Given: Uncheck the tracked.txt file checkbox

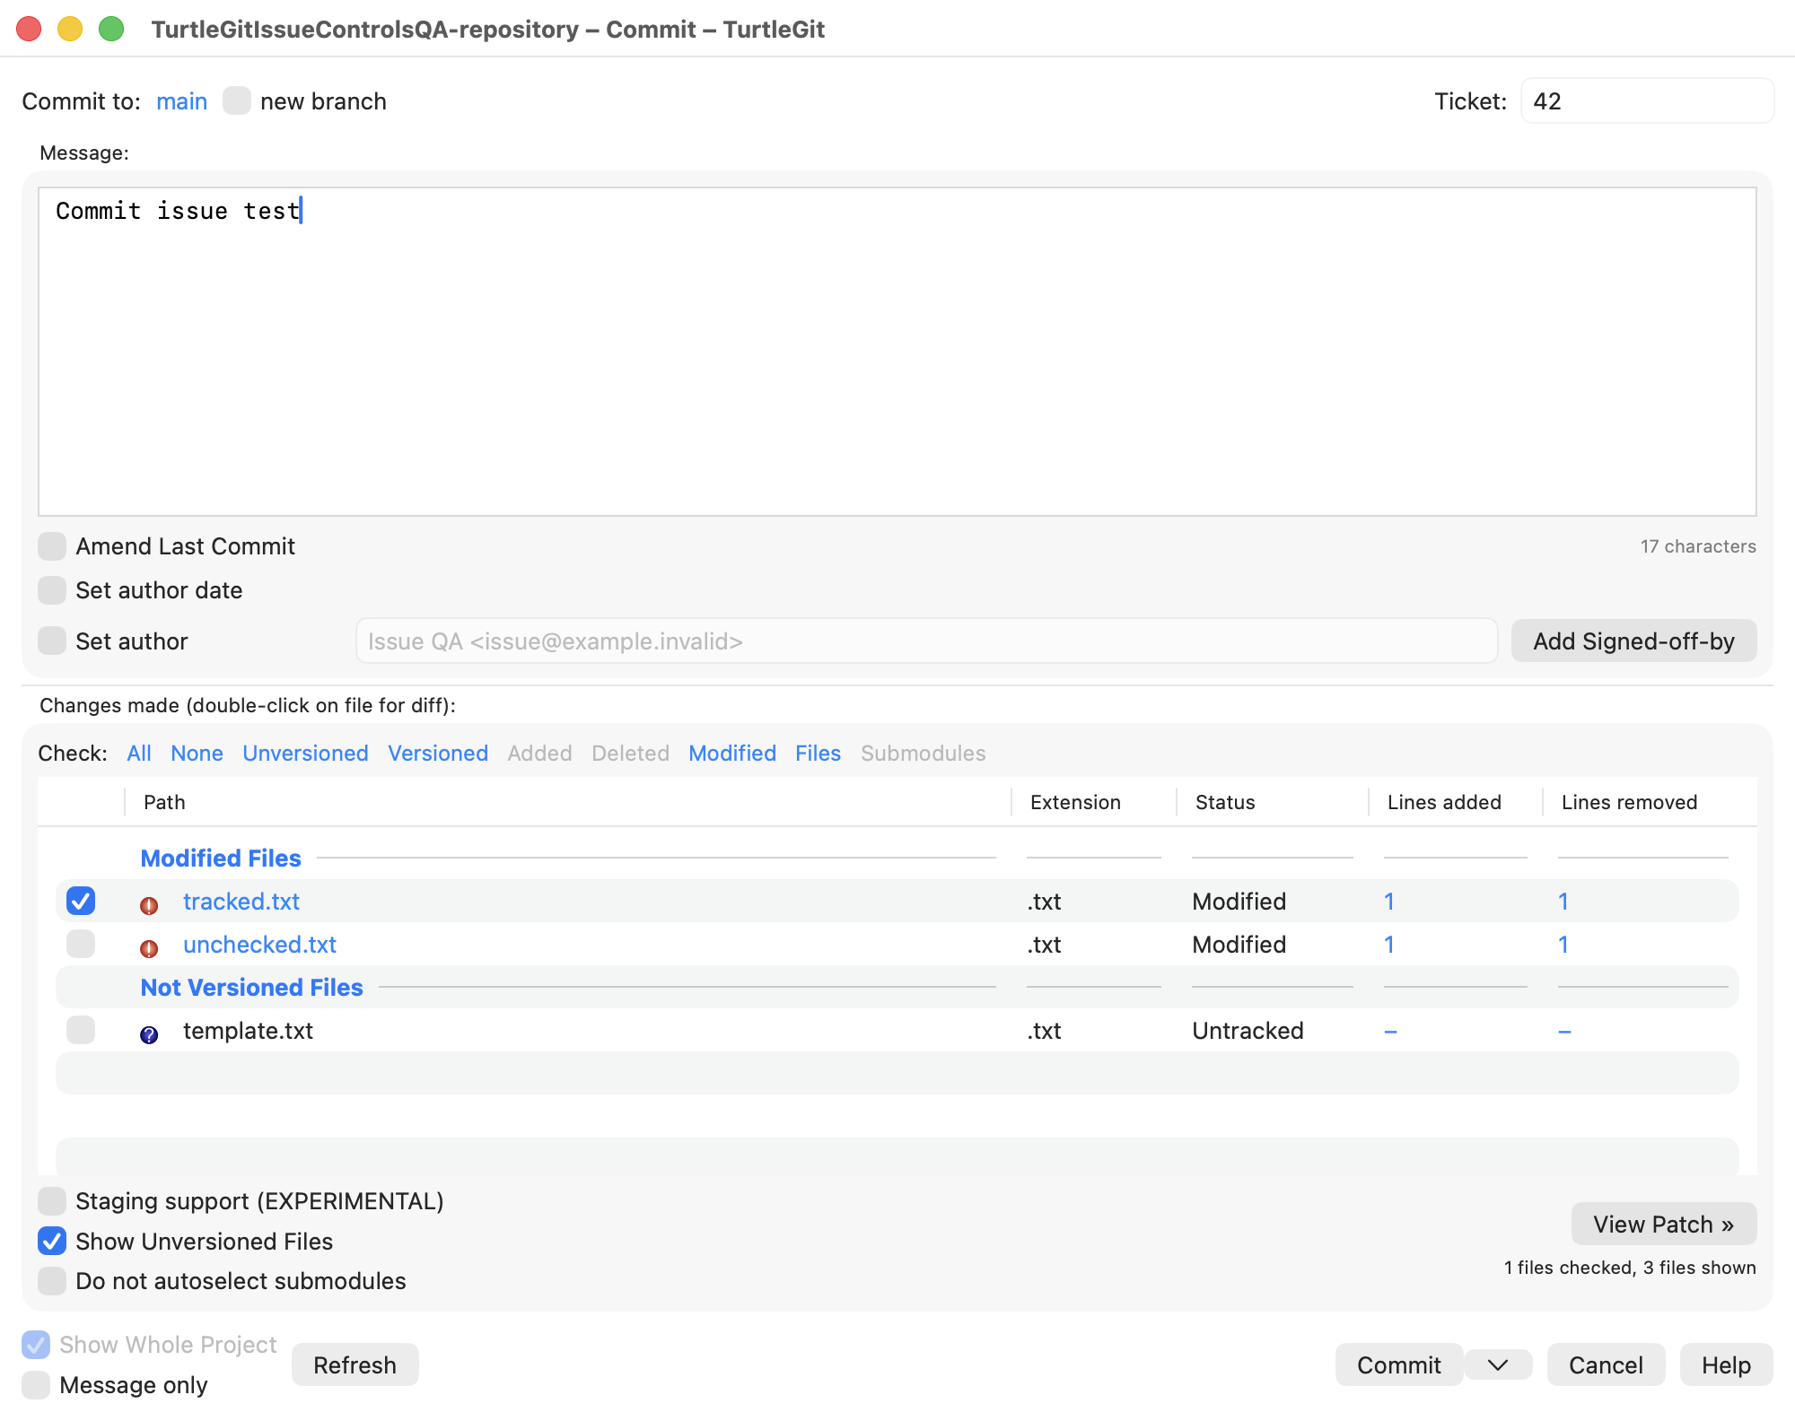Looking at the screenshot, I should coord(81,901).
